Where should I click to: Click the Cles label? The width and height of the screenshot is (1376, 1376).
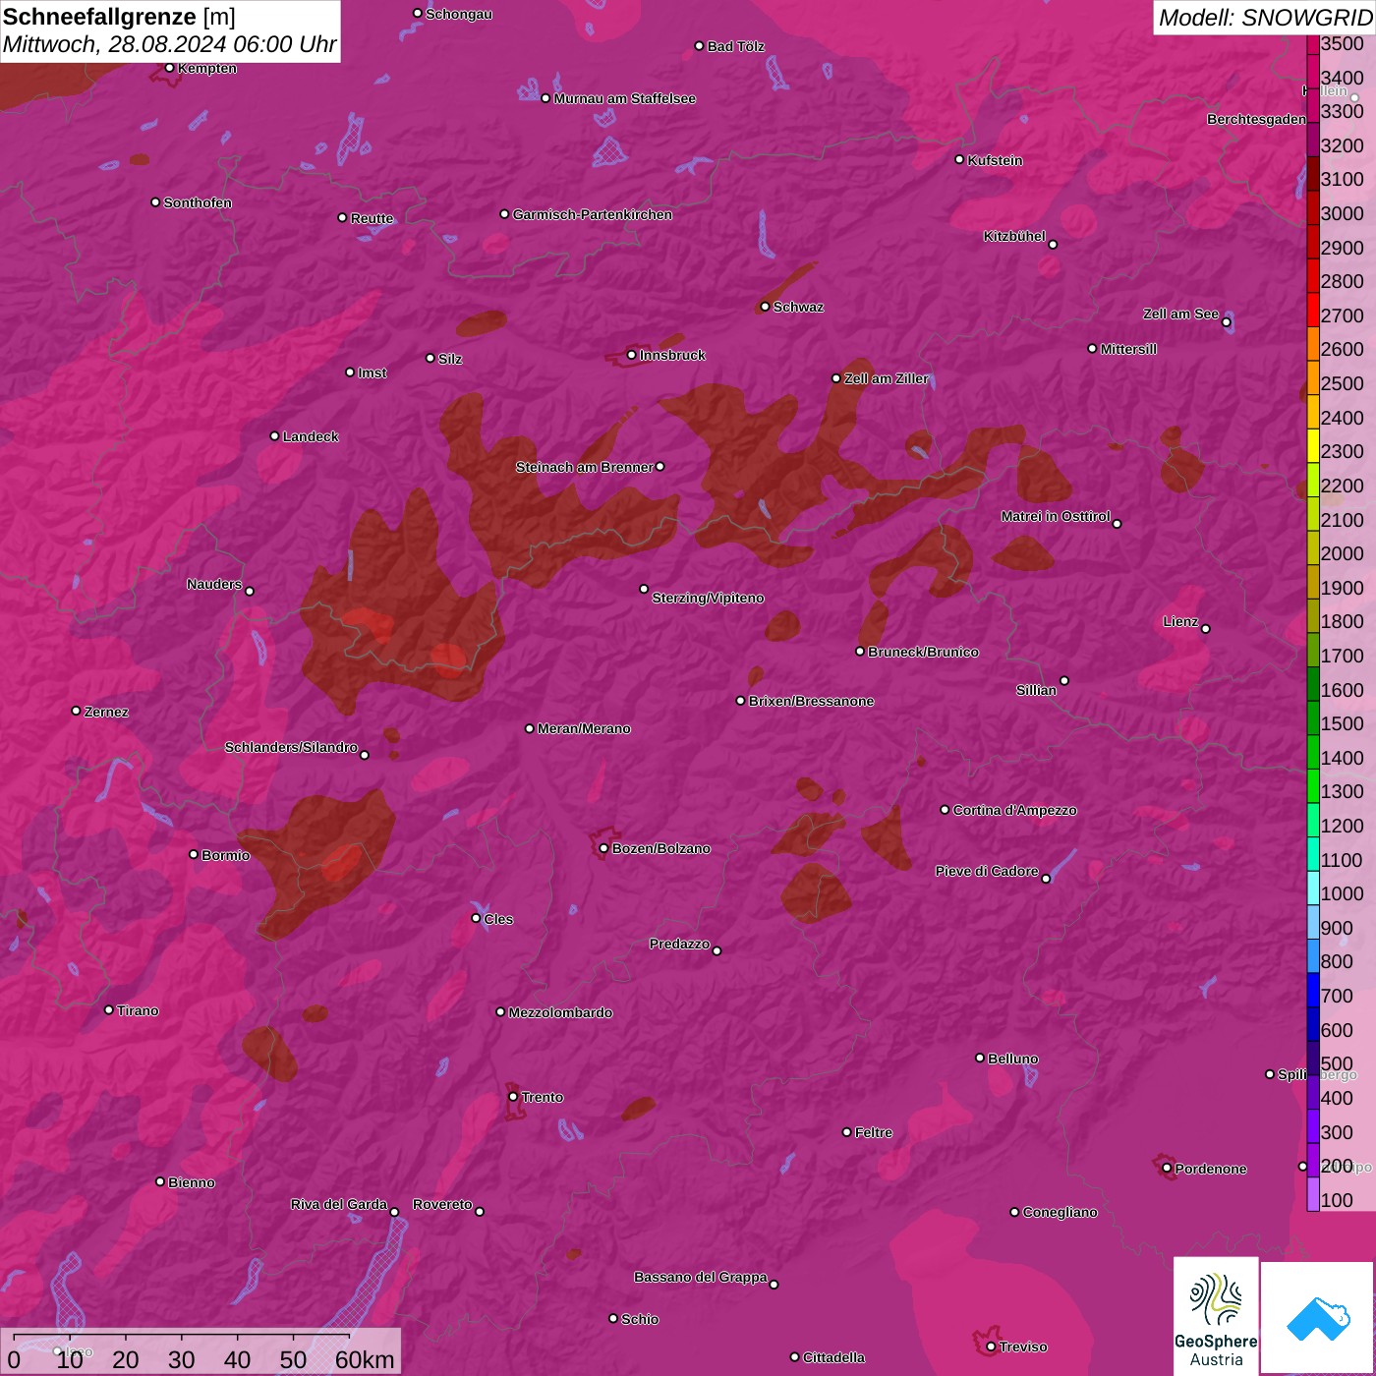(498, 919)
